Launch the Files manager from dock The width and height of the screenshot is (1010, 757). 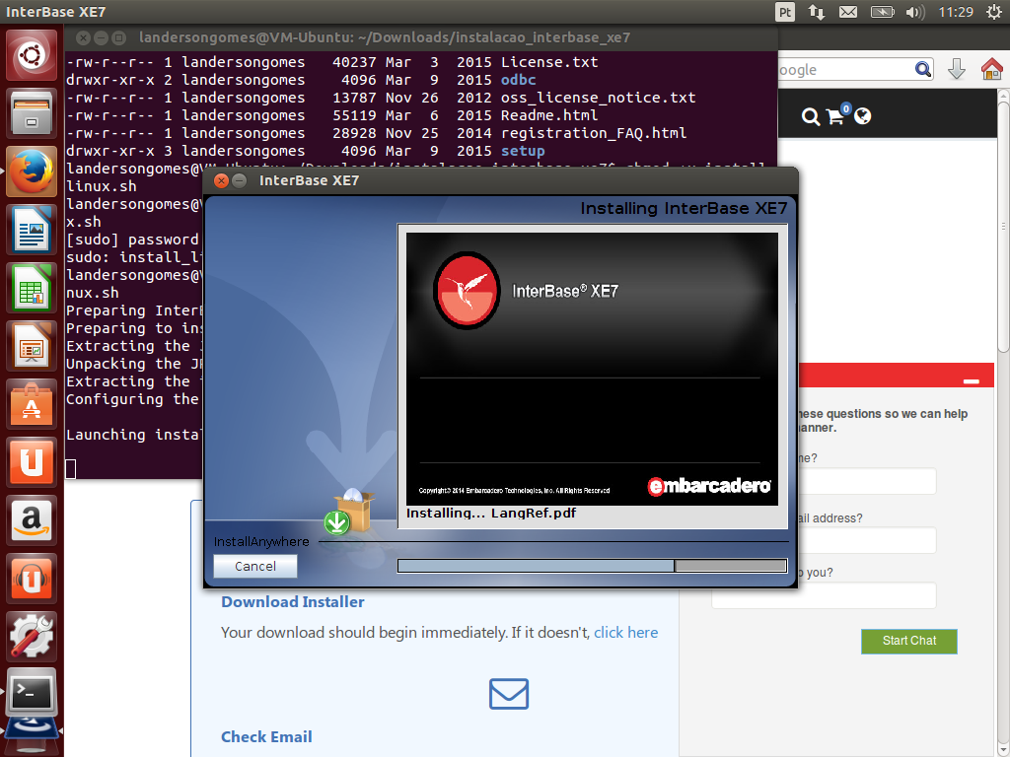point(32,113)
